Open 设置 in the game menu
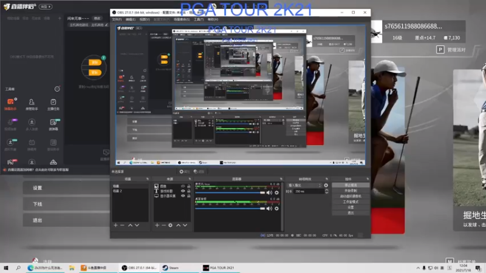486x273 pixels. (66, 188)
